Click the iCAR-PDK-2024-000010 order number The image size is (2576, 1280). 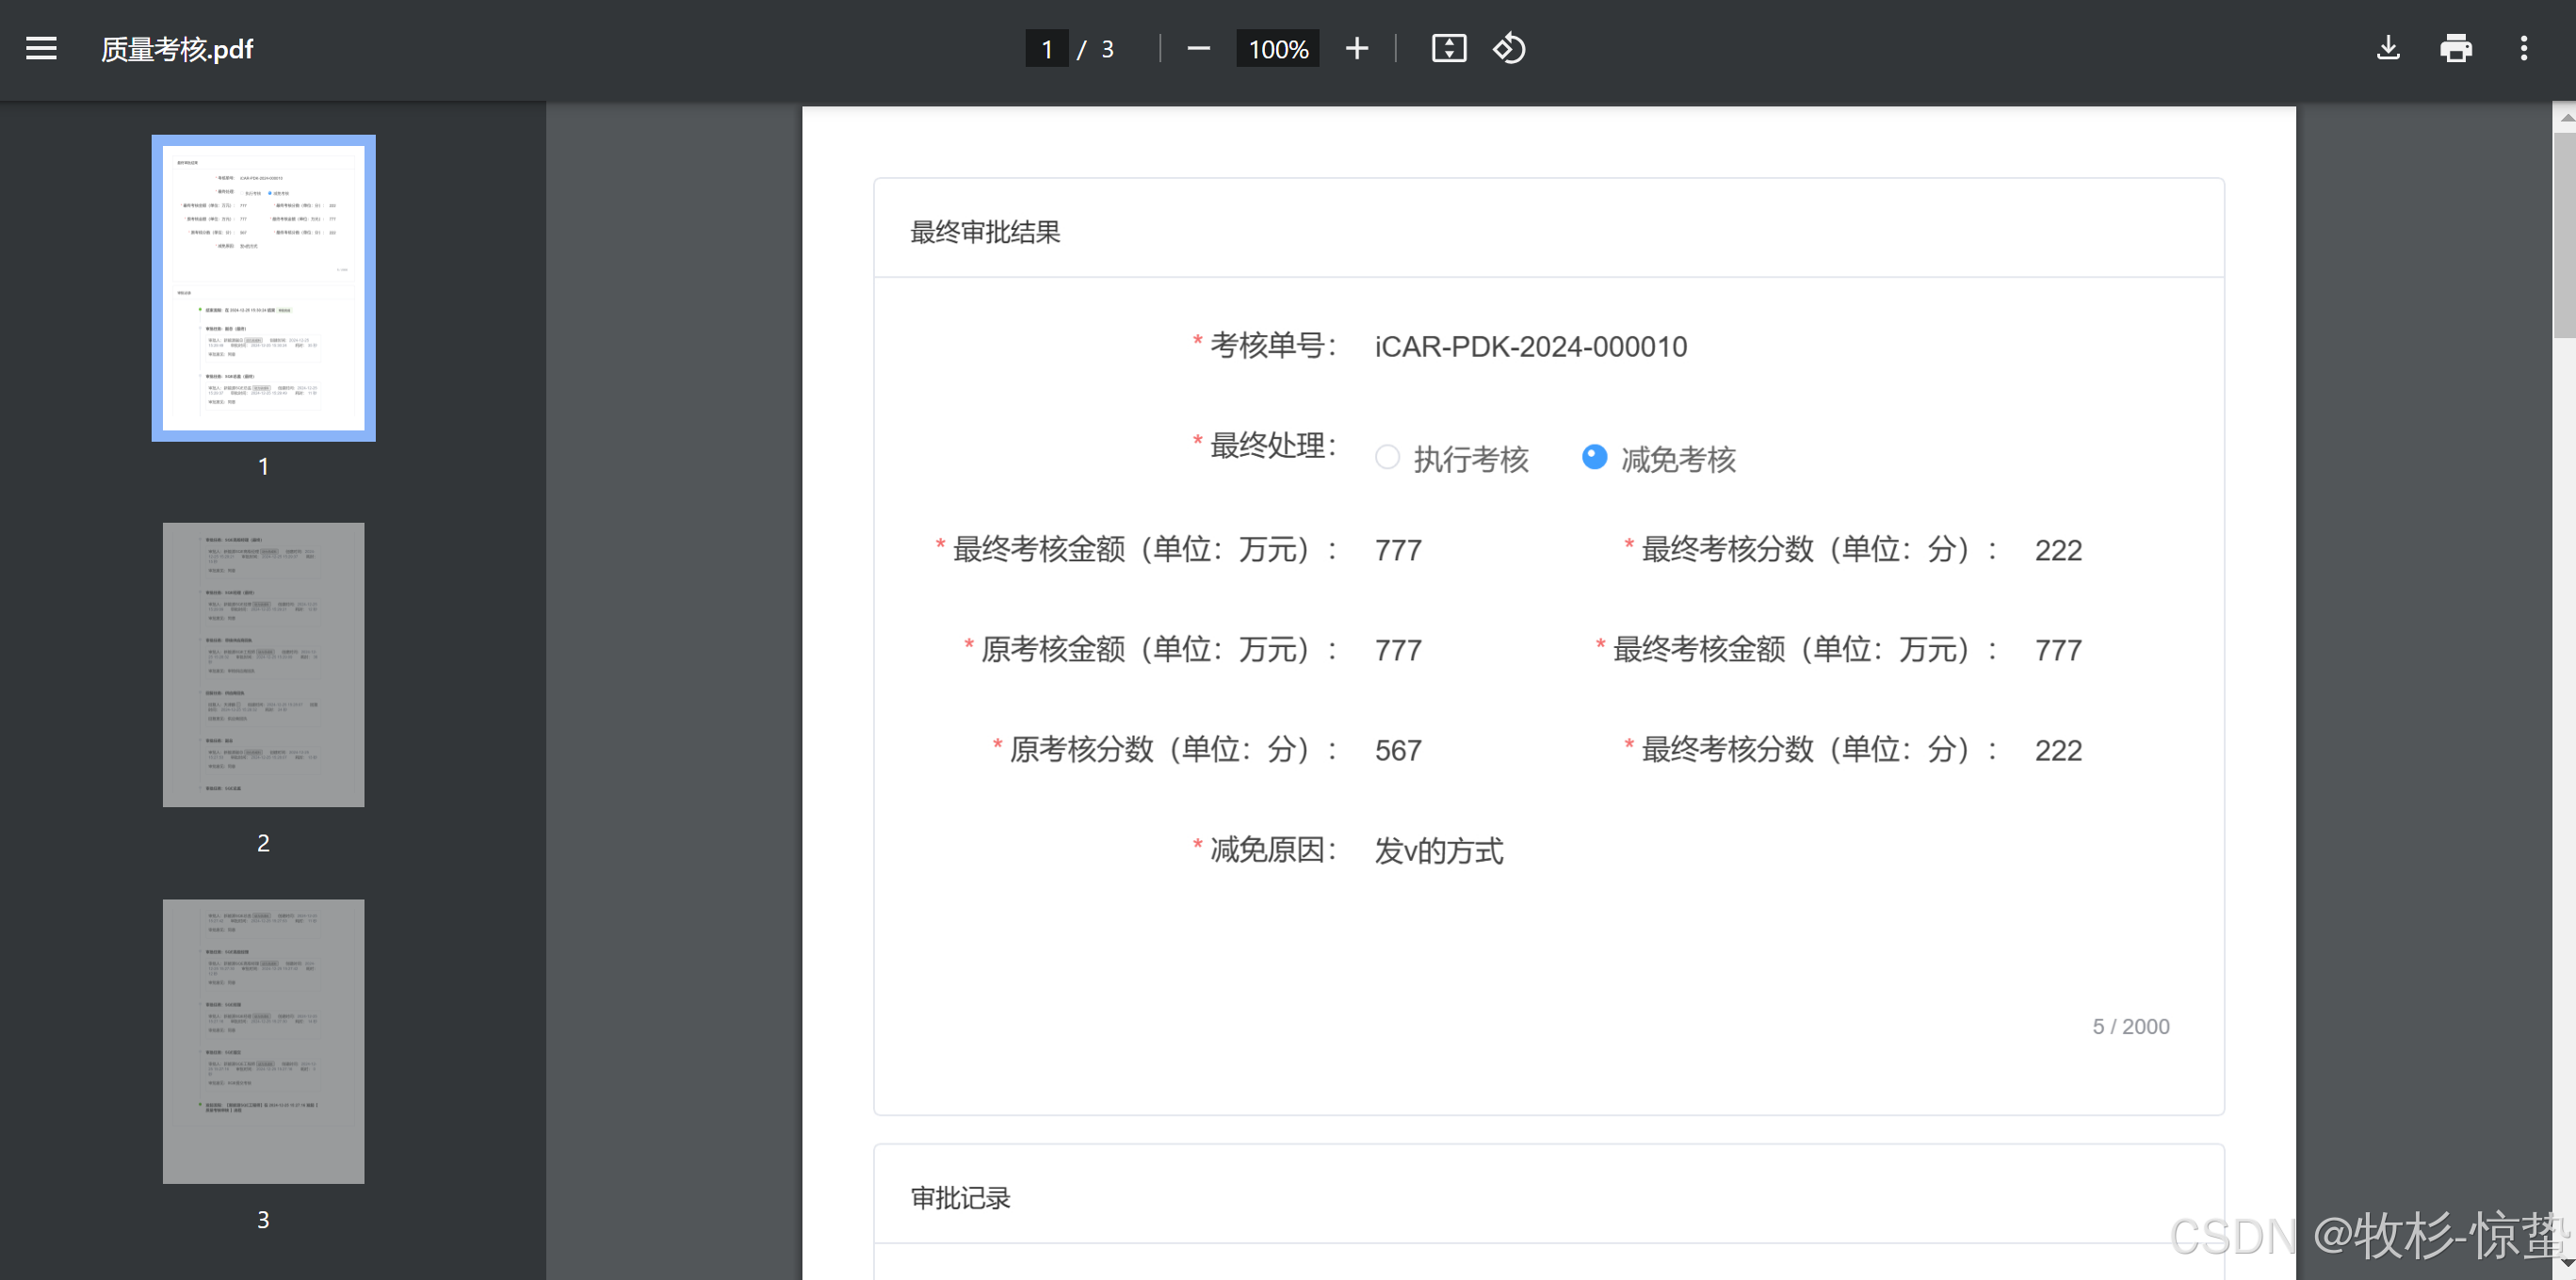pyautogui.click(x=1530, y=347)
